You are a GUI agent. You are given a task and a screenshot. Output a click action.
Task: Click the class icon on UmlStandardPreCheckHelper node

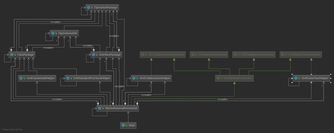tap(68, 78)
